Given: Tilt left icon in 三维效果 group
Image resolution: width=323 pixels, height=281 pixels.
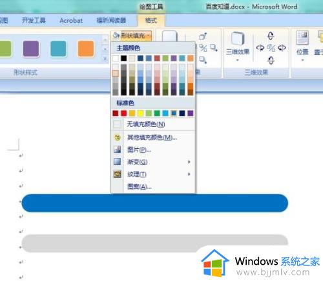Looking at the screenshot, I should [260, 48].
